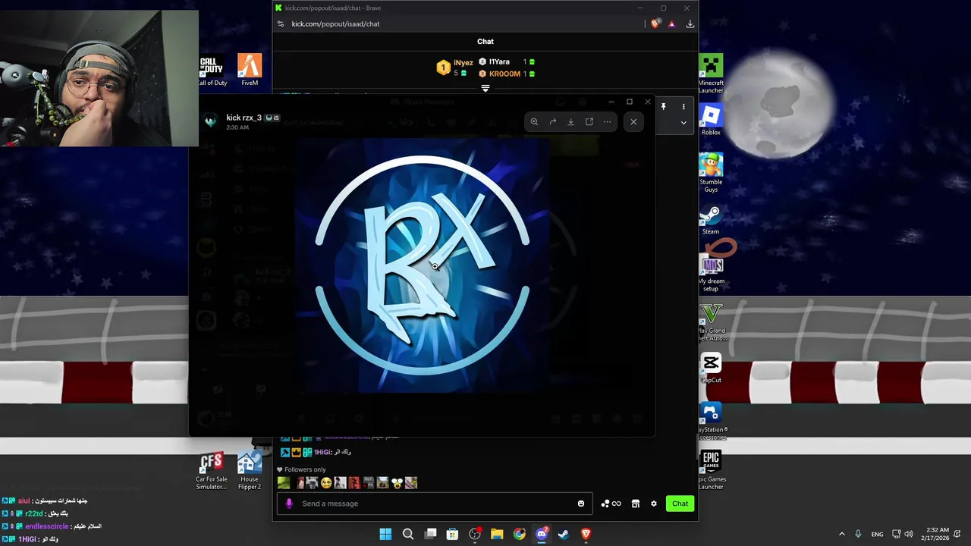971x546 pixels.
Task: Select the large RX logo image preview
Action: pos(422,265)
